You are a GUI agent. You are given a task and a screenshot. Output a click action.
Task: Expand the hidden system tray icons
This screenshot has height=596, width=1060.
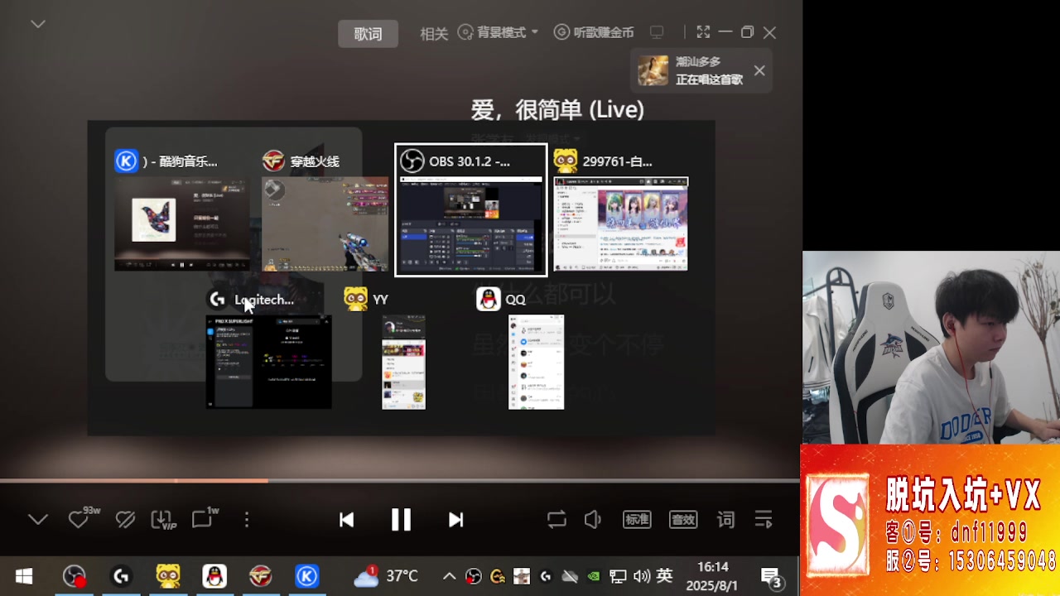pyautogui.click(x=449, y=576)
